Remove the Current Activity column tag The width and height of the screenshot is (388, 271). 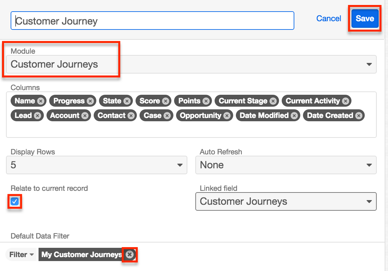pos(345,101)
